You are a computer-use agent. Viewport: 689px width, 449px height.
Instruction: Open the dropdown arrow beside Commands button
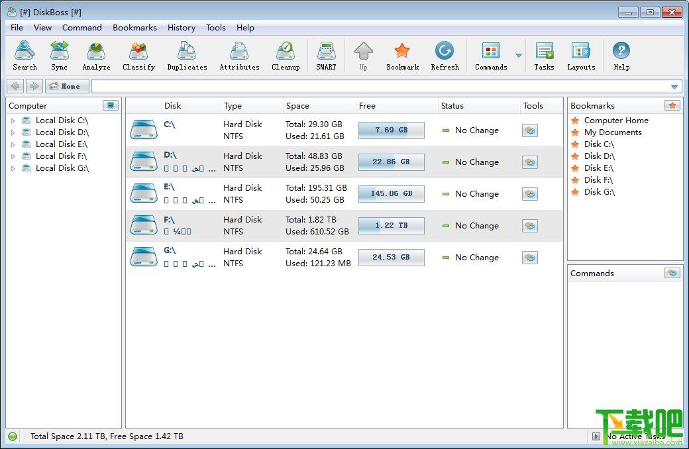[519, 56]
